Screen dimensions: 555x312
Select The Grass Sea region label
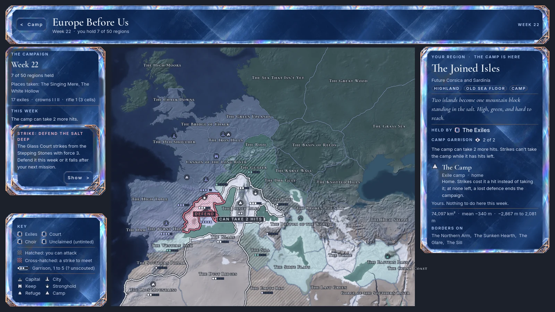coord(389,126)
